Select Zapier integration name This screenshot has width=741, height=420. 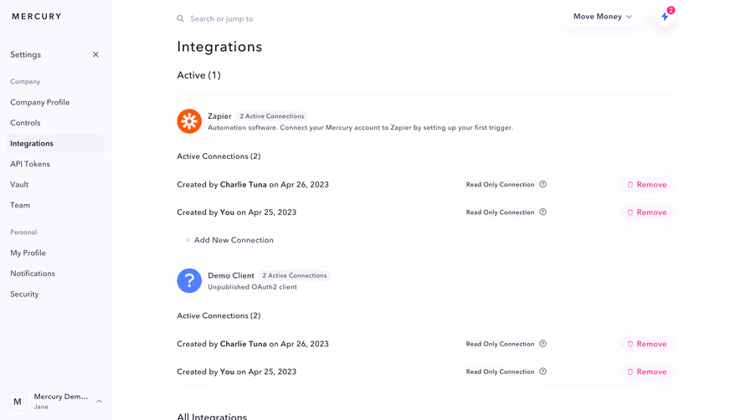(219, 116)
